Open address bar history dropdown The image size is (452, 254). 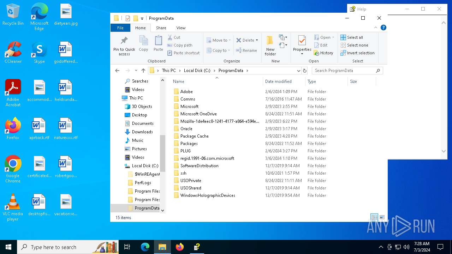pyautogui.click(x=298, y=71)
